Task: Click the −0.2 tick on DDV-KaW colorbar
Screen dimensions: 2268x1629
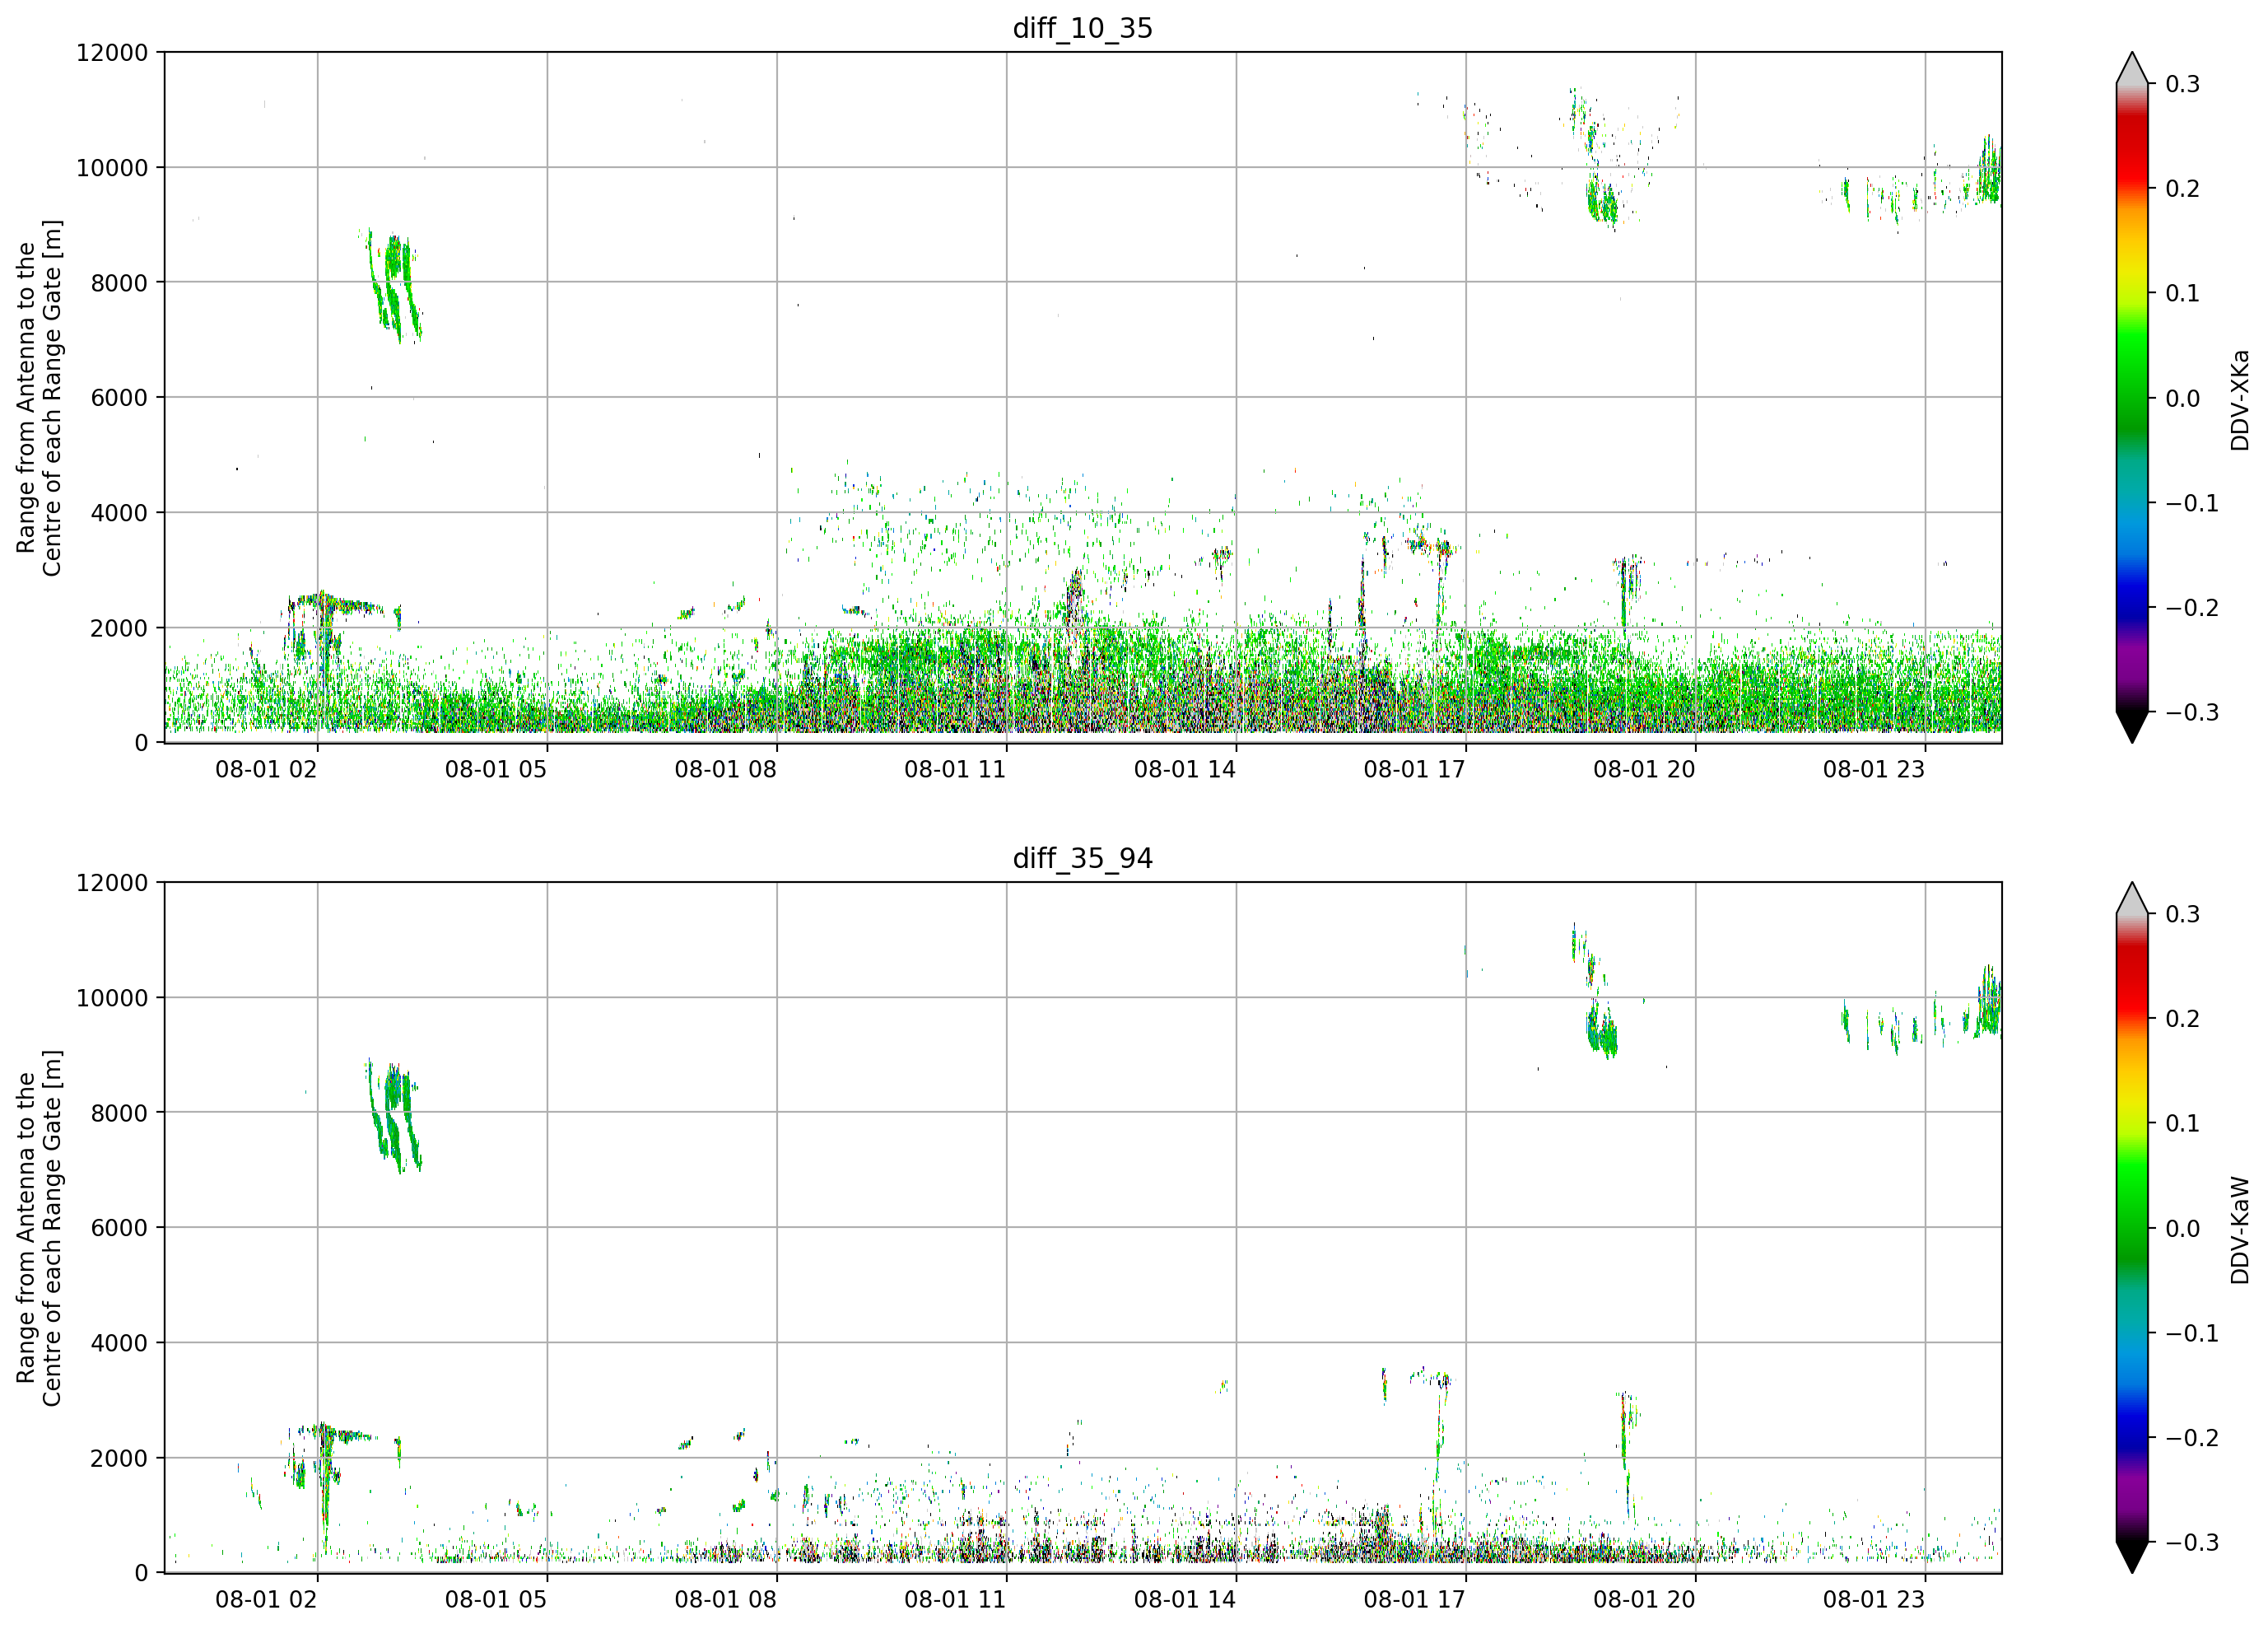Action: pos(2191,1438)
